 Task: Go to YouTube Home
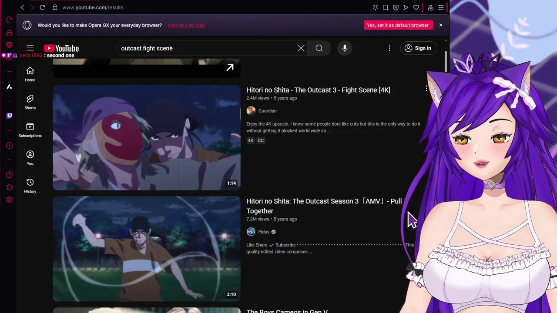coord(30,74)
